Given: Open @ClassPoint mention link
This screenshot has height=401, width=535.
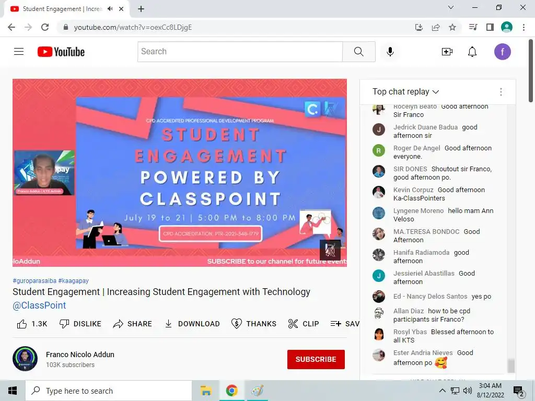Looking at the screenshot, I should [39, 305].
